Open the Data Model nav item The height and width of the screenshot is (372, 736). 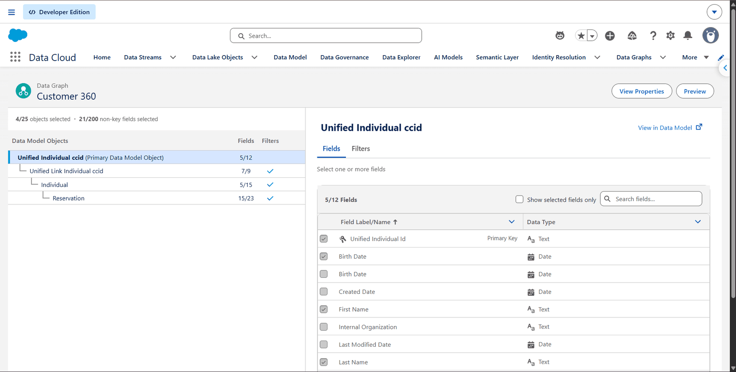coord(290,57)
